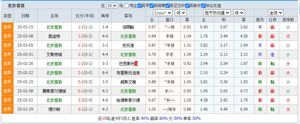
Task: Uncheck the 英锦赛 filter checkbox
Action: tap(151, 6)
